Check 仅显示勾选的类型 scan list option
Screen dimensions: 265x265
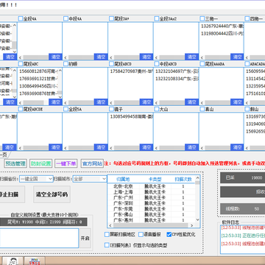click(107, 245)
